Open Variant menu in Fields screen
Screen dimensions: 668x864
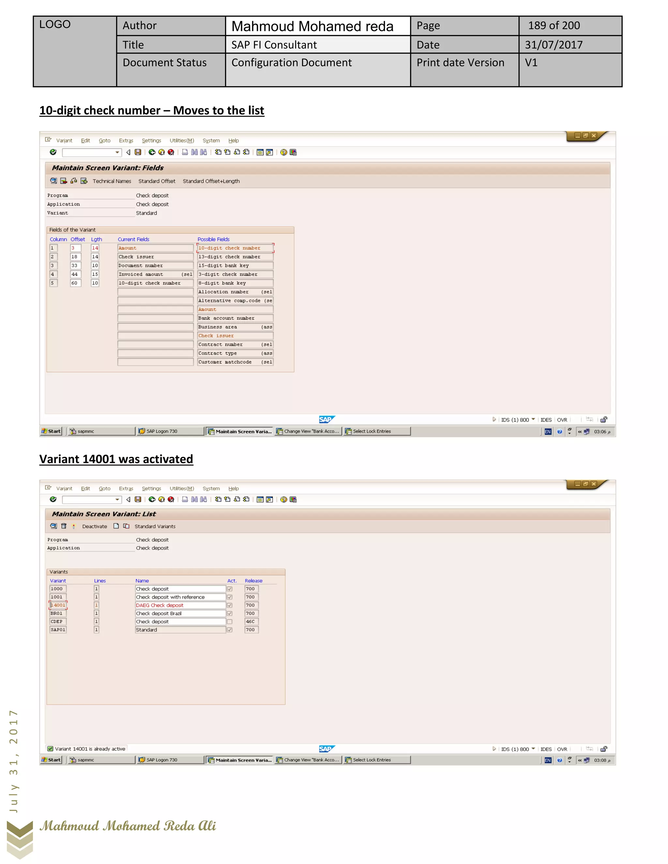[64, 141]
